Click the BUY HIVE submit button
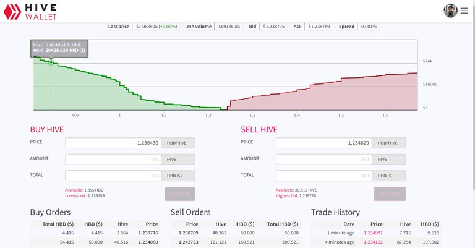Viewport: 475px width, 248px height. [x=180, y=194]
